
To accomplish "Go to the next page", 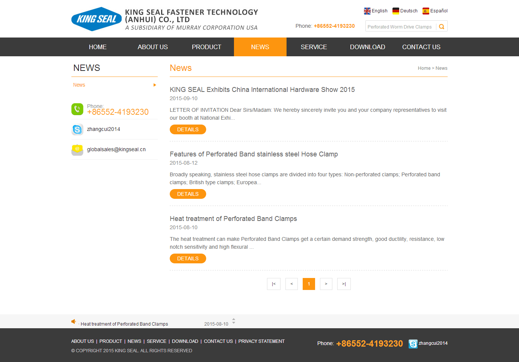I will [x=326, y=284].
